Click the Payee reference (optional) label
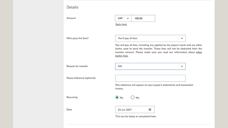Viewport: 228px width, 128px height. click(81, 78)
